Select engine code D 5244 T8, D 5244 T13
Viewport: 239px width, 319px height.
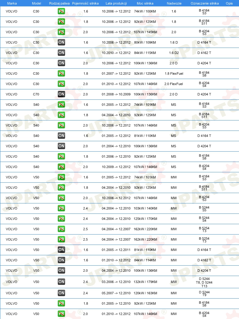click(204, 282)
